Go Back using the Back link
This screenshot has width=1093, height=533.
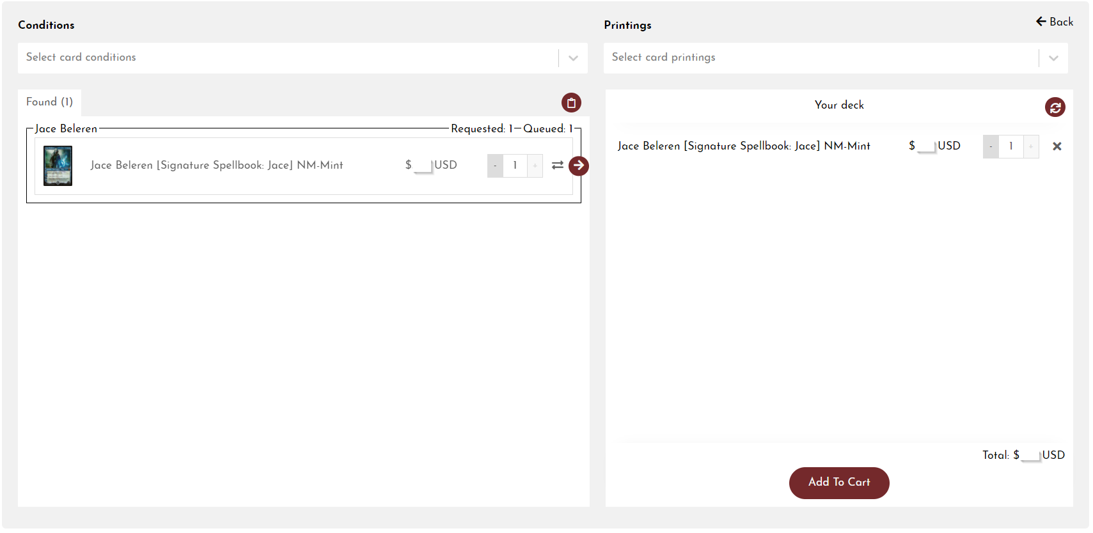[1055, 22]
